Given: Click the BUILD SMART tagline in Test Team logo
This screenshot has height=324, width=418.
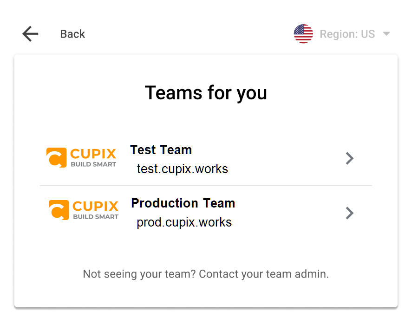Looking at the screenshot, I should pyautogui.click(x=93, y=164).
